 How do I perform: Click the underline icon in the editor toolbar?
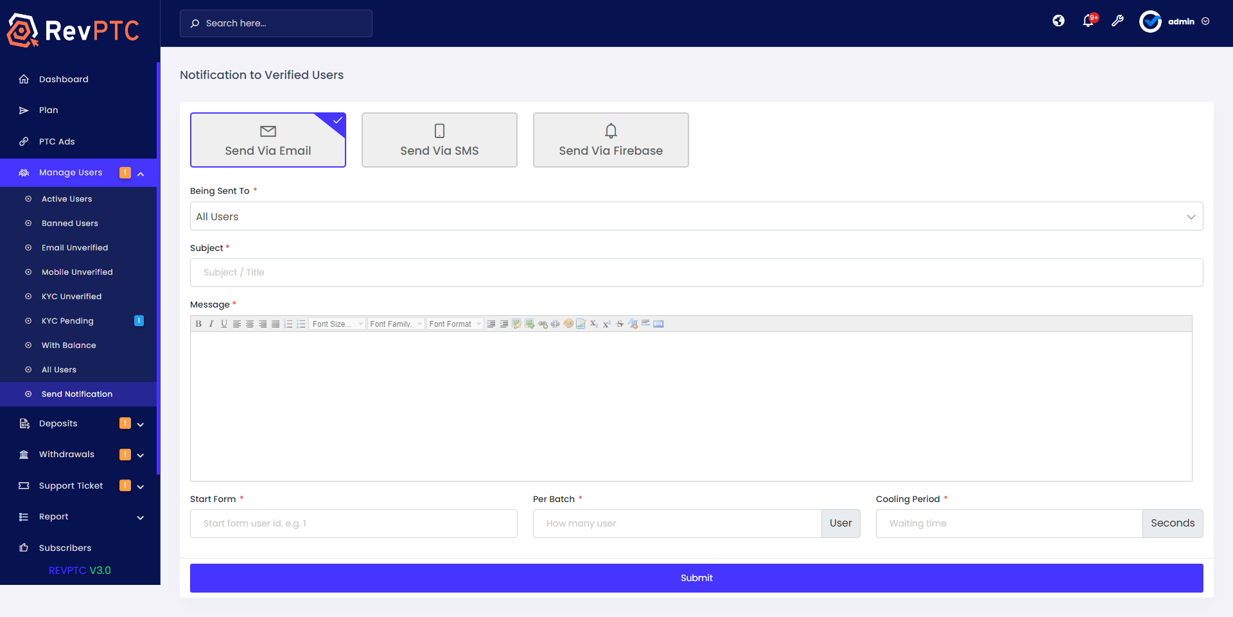pyautogui.click(x=223, y=324)
